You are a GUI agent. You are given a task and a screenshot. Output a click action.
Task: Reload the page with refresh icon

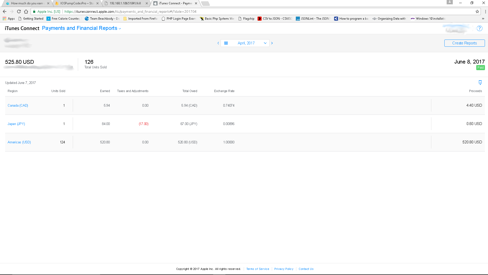coord(19,11)
